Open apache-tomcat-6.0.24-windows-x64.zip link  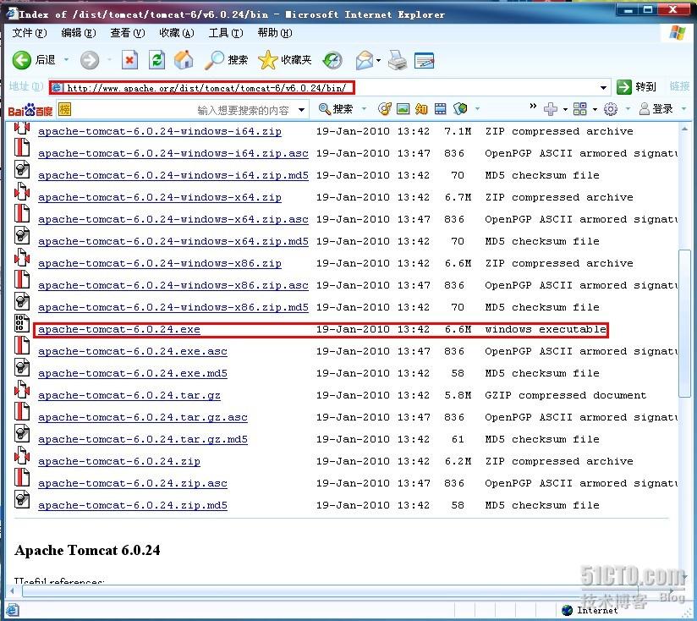(x=160, y=197)
